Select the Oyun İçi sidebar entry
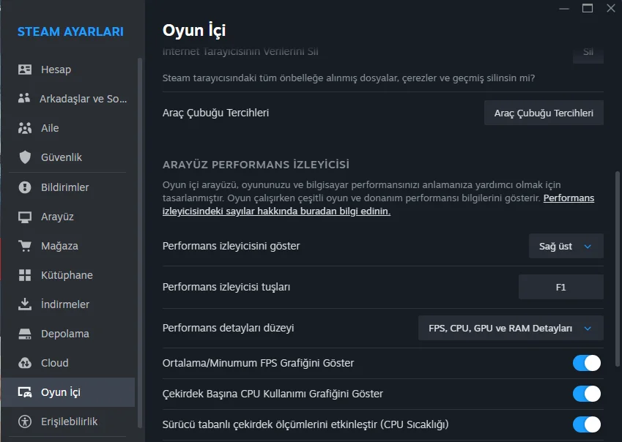The height and width of the screenshot is (442, 622). pos(68,392)
